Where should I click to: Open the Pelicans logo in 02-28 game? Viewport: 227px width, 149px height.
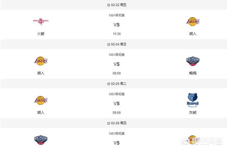coord(41,140)
